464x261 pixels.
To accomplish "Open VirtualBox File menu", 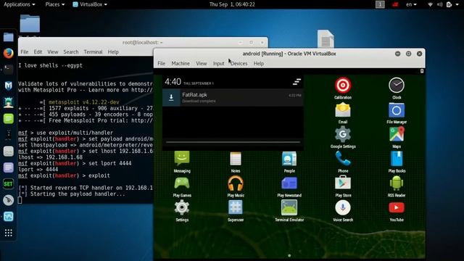I will [161, 63].
